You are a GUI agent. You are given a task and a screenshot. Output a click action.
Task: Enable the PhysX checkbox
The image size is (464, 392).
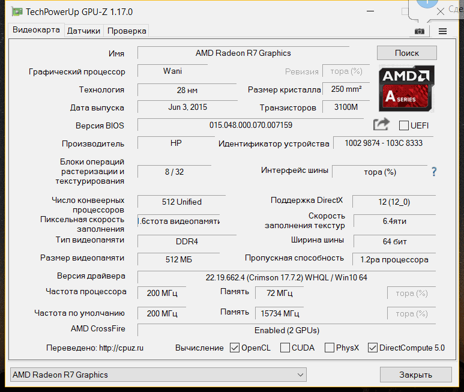pos(330,348)
